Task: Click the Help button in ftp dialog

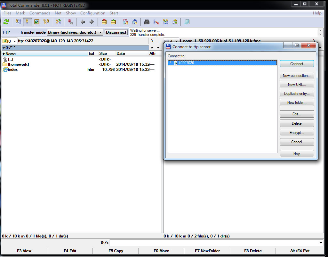Action: [x=297, y=154]
